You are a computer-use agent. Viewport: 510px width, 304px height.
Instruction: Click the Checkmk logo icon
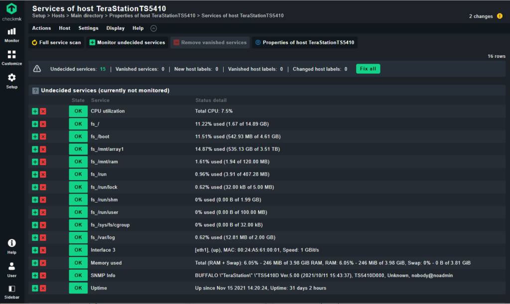[x=12, y=8]
